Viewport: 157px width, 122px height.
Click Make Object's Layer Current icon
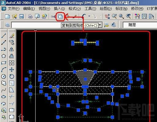pos(106,25)
